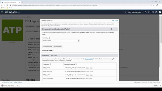
Task: Click the Metrics heading behind dialog
Action: (30, 80)
